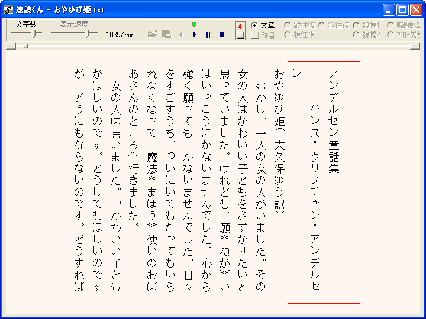Click the 1039/min speed value
Image resolution: width=426 pixels, height=319 pixels.
pos(120,35)
